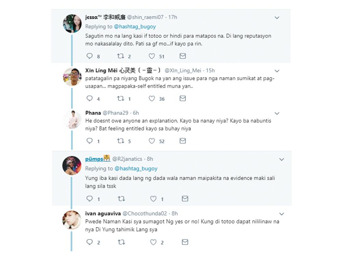Send jessa's tweet via direct message

pyautogui.click(x=183, y=56)
